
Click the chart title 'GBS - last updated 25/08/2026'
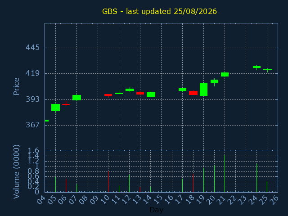159,11
